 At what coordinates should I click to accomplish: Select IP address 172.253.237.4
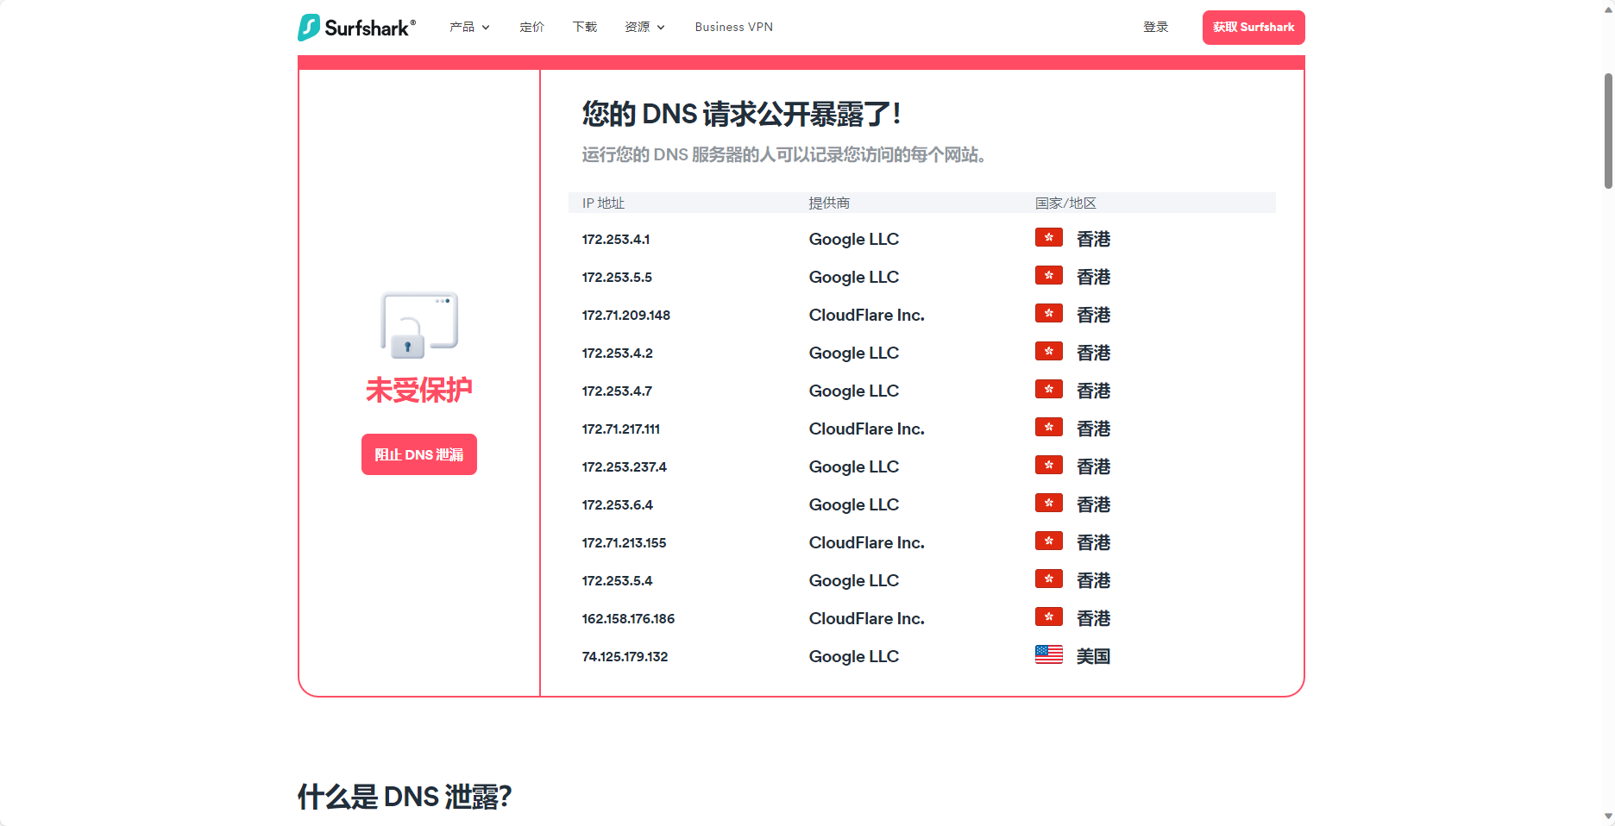coord(625,467)
